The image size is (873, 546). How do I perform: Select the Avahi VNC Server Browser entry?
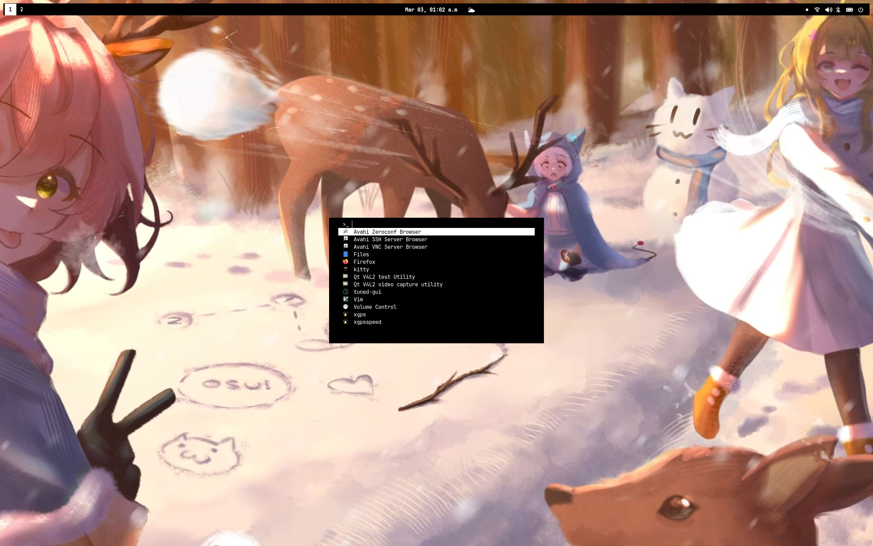coord(436,247)
